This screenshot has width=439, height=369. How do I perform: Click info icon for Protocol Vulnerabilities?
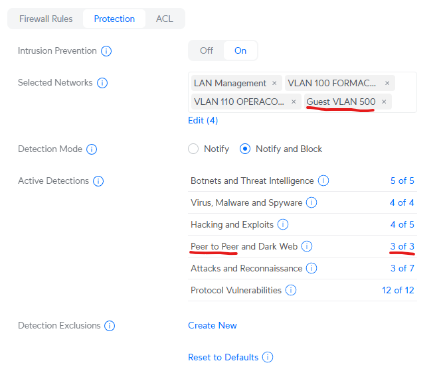(291, 291)
